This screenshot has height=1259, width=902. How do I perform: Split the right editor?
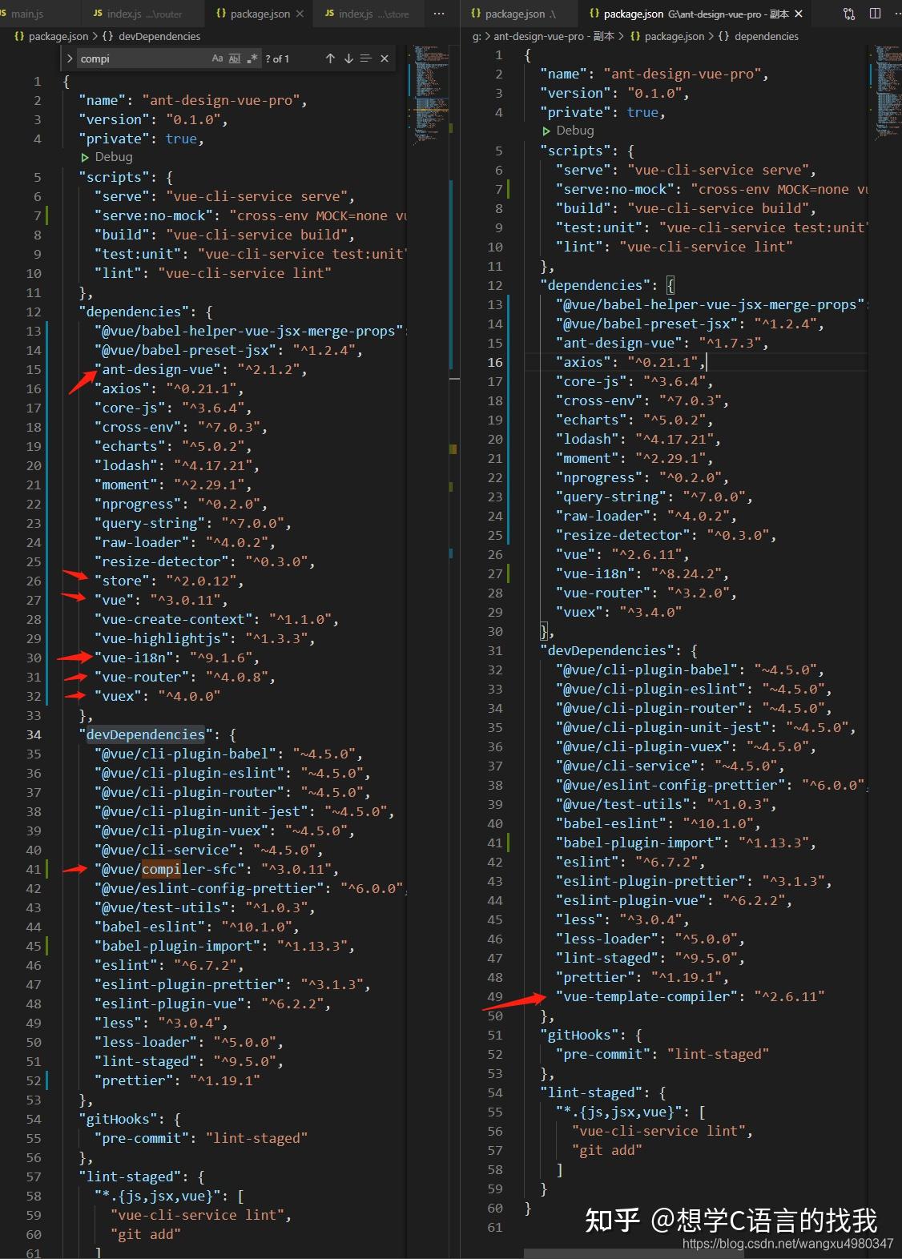(x=875, y=14)
